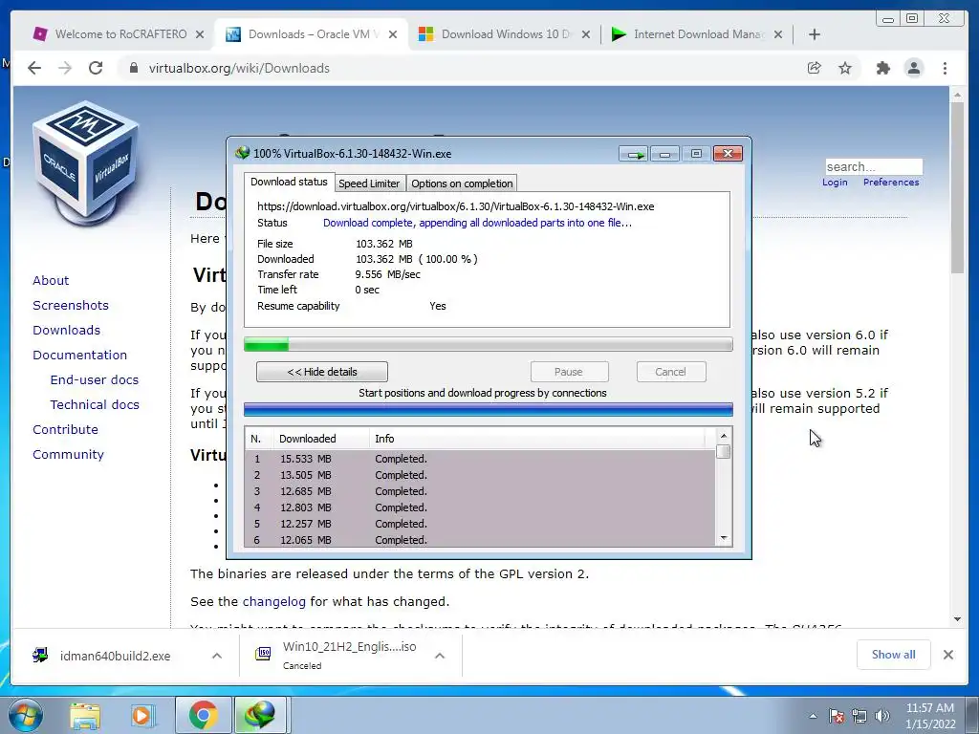Click browser page scrollbar down arrow
979x734 pixels.
(957, 619)
